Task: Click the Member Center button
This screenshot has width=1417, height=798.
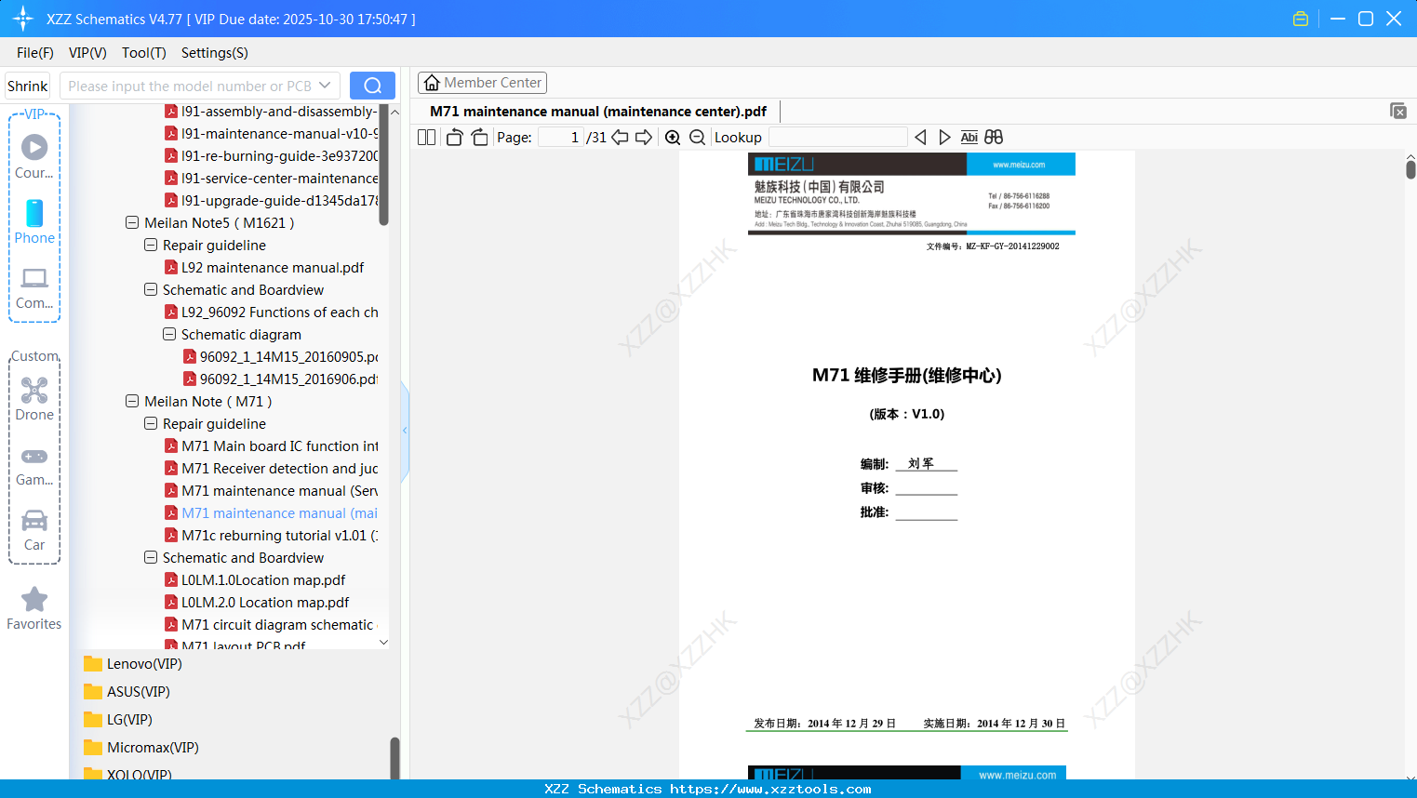Action: click(x=482, y=82)
